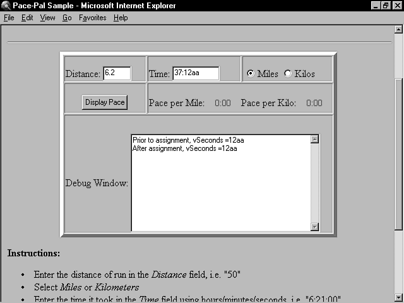The width and height of the screenshot is (404, 303).
Task: Select the Miles radio button
Action: coord(251,74)
